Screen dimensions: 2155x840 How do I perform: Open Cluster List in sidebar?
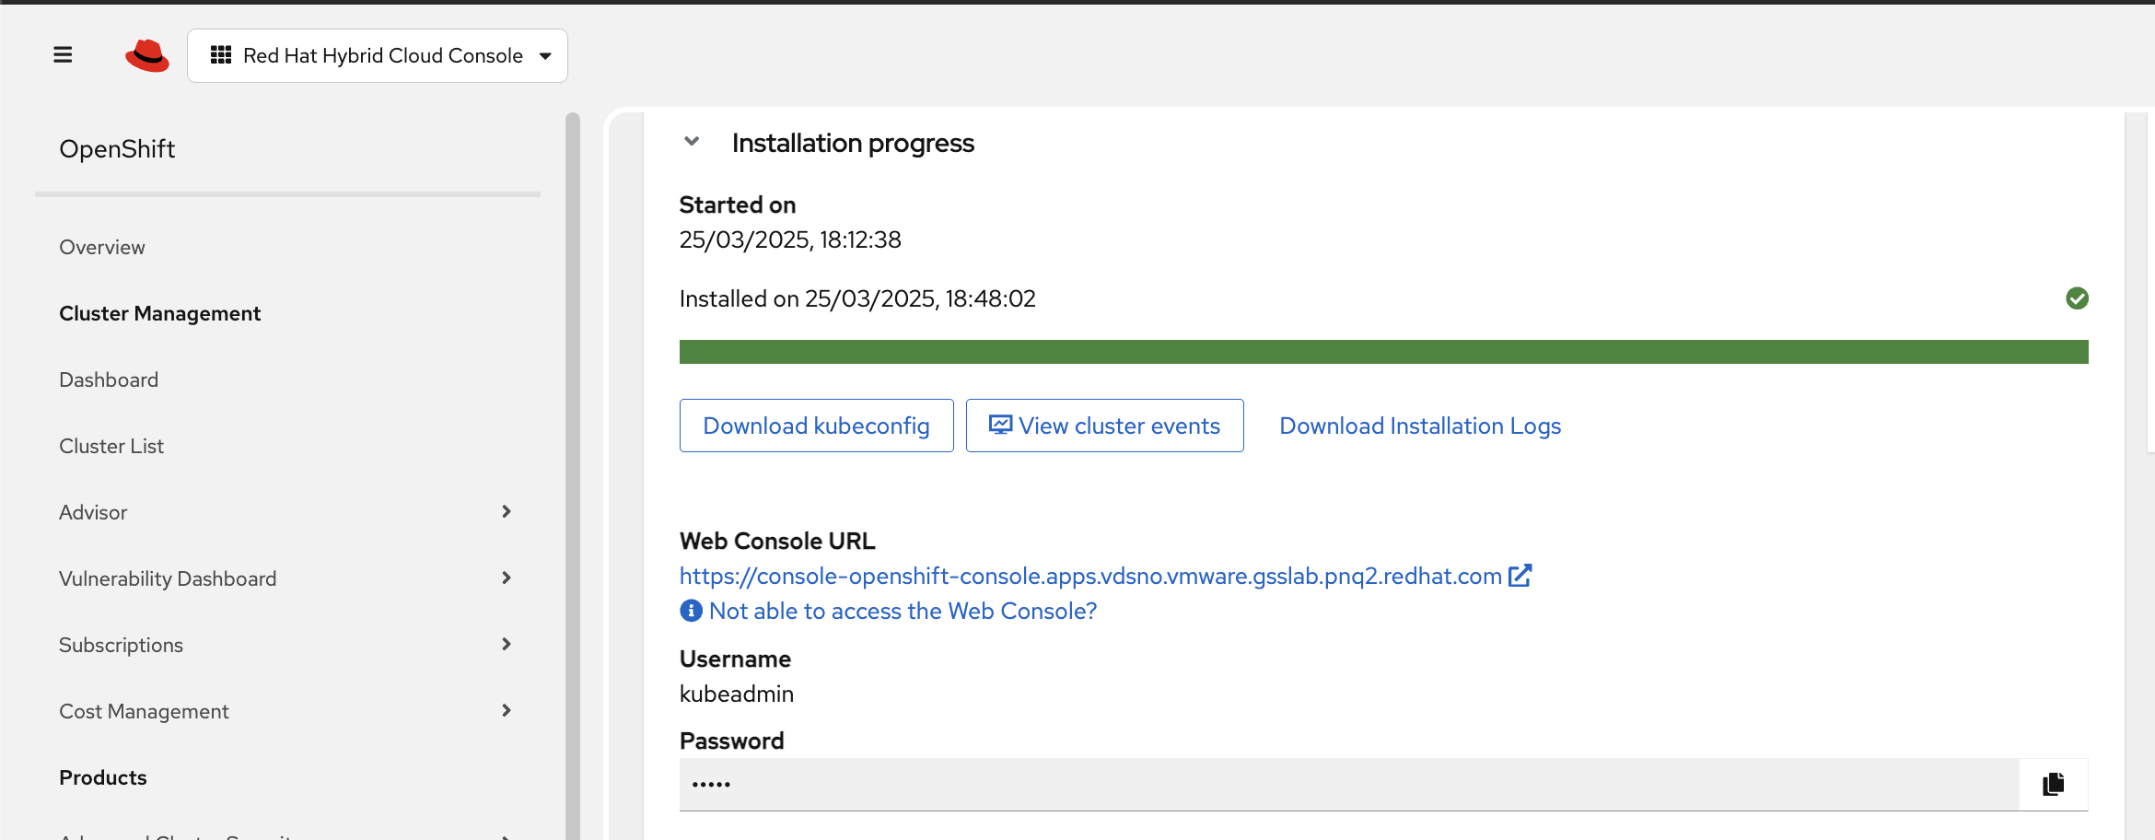111,446
